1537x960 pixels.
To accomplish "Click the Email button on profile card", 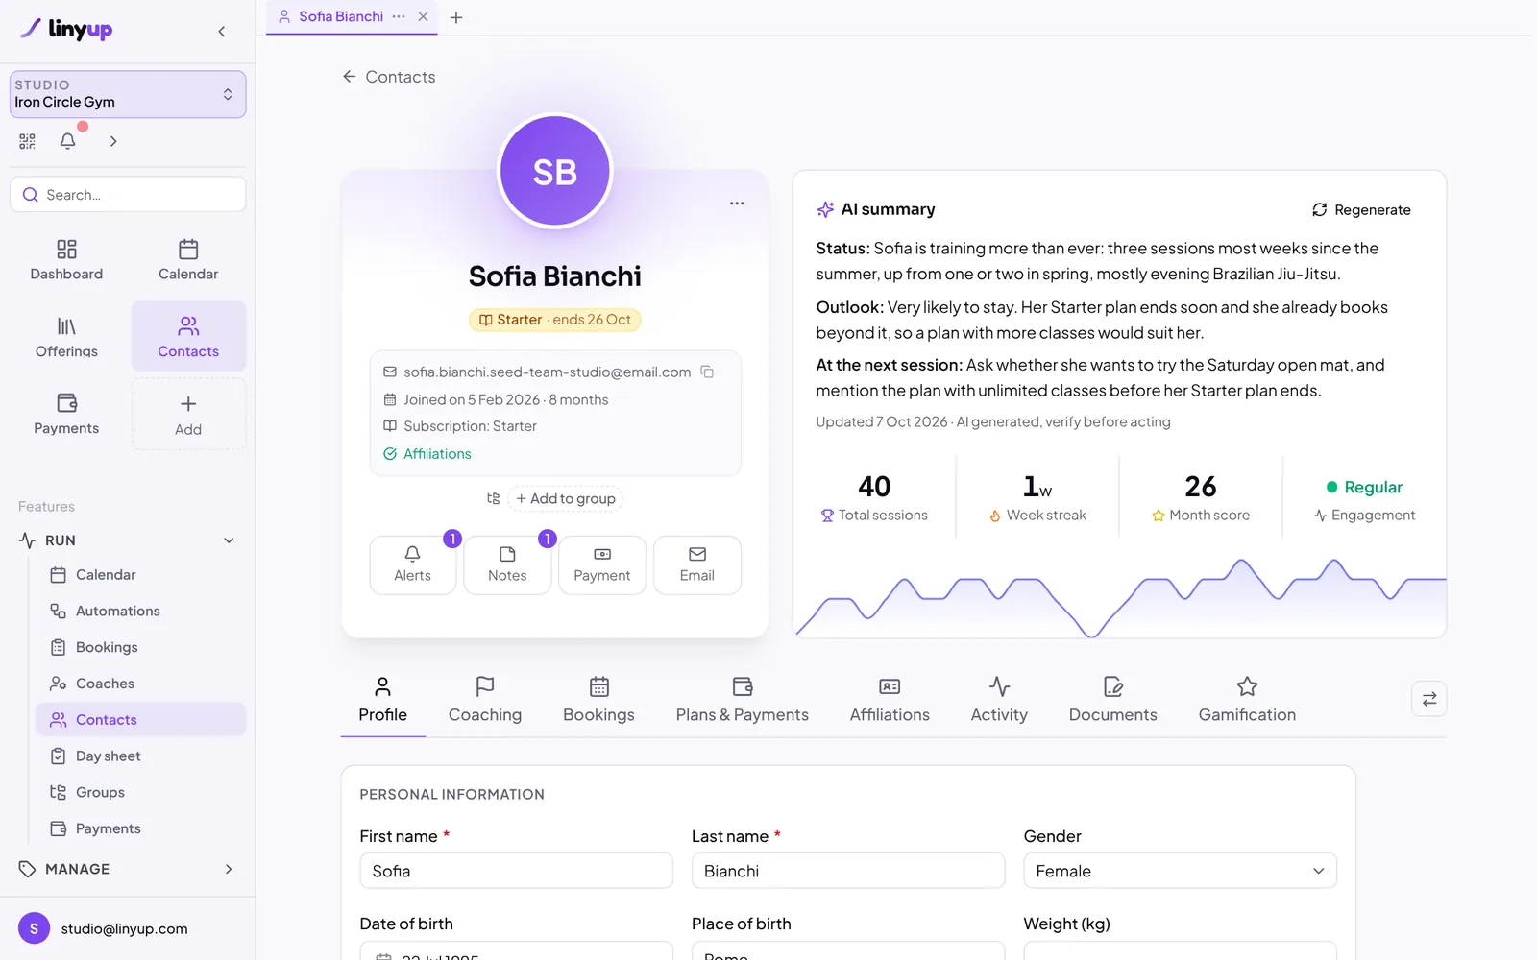I will click(x=697, y=564).
